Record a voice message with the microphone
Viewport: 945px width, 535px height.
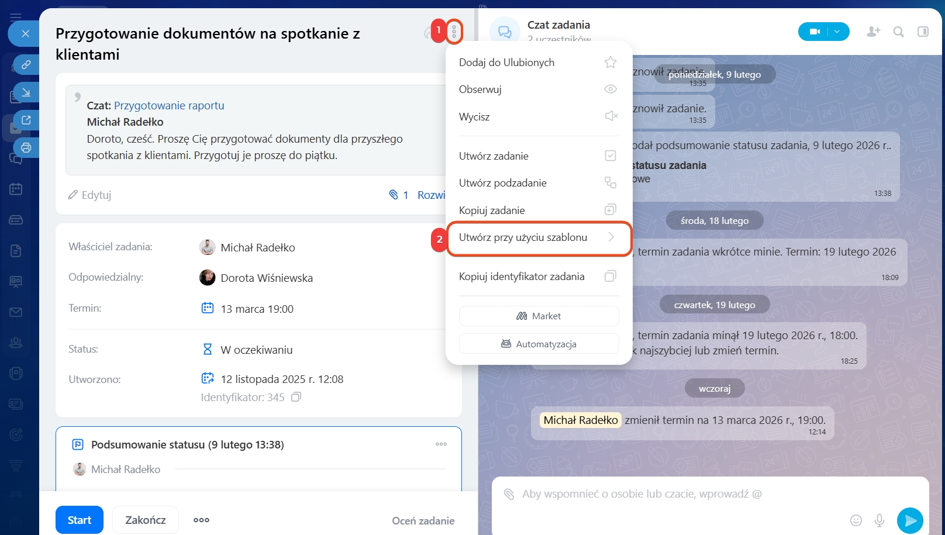point(879,520)
